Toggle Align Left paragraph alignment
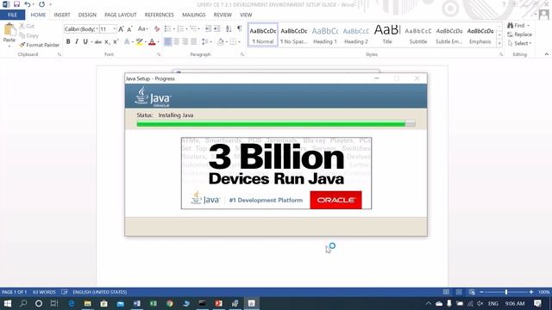This screenshot has width=552, height=310. (168, 42)
